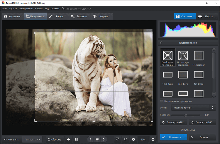Pick the 5:4 Фото crop preset
Viewport: 220px width, 144px height.
183,77
